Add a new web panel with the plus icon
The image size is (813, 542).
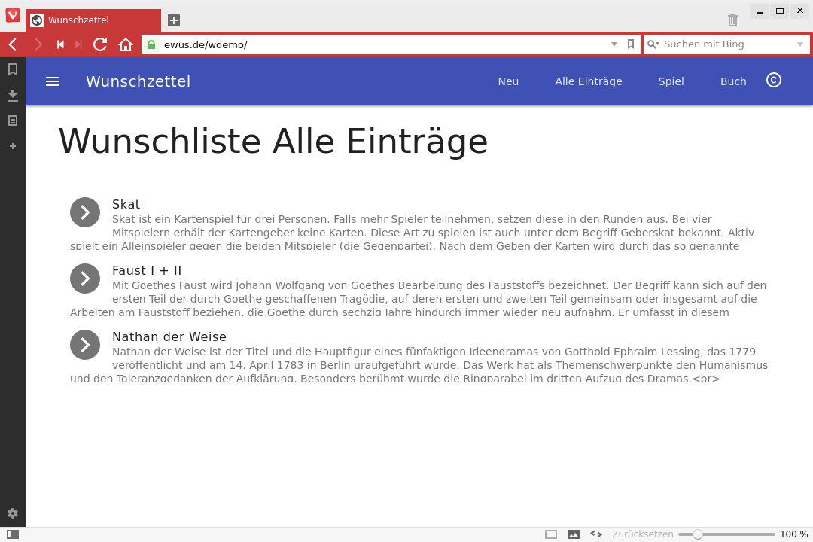point(12,146)
